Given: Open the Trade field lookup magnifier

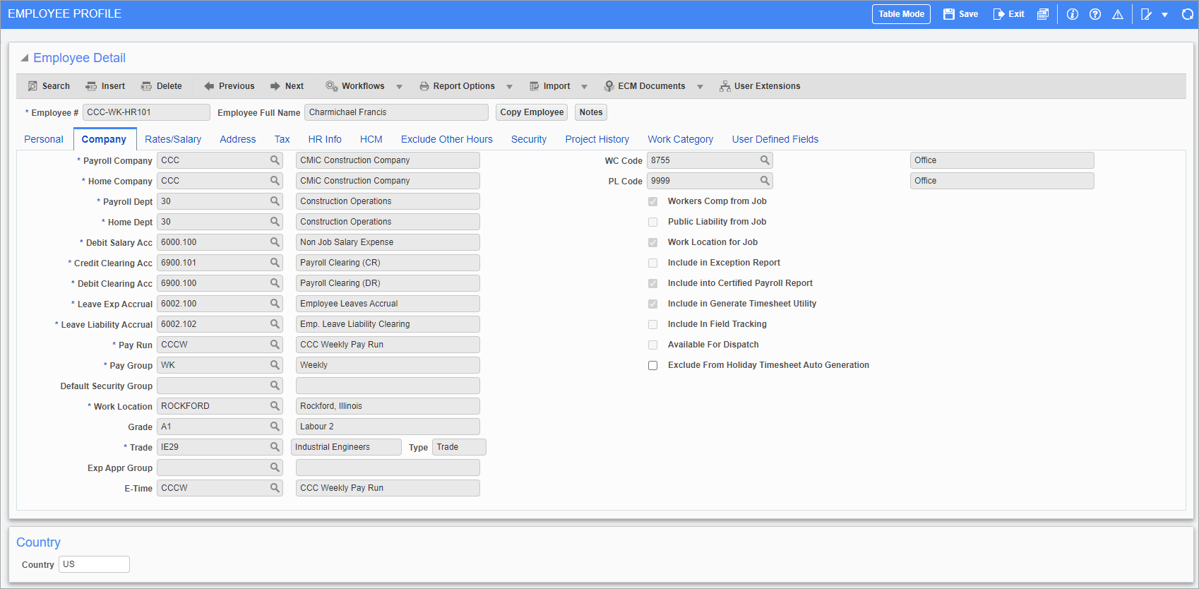Looking at the screenshot, I should pos(275,447).
